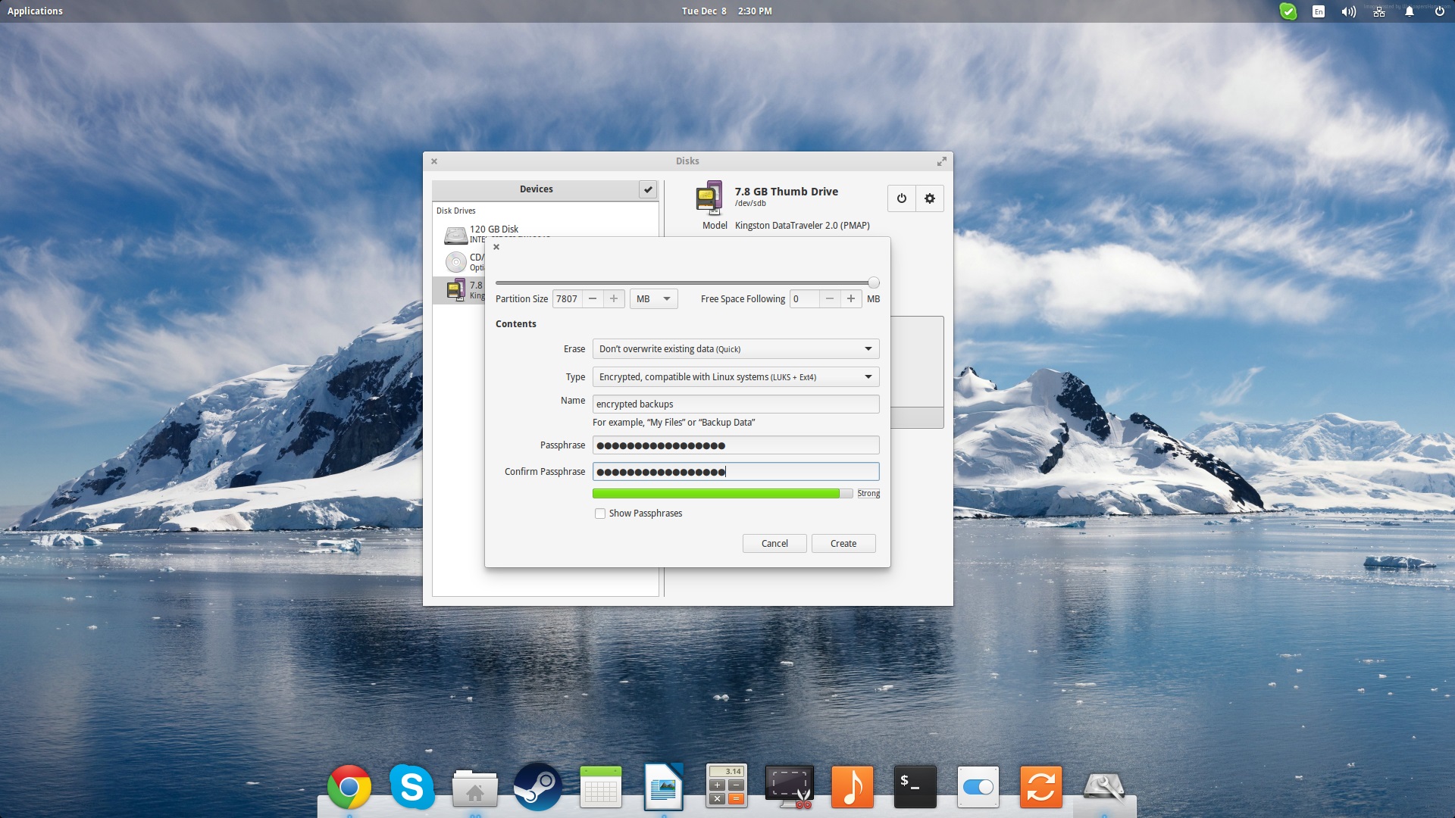Open the session power indicator
Viewport: 1455px width, 818px height.
click(1440, 11)
